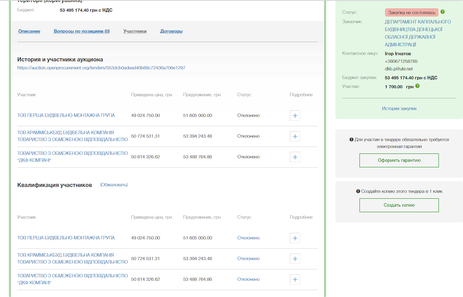The height and width of the screenshot is (297, 463).
Task: Switch to Вопросы по позициям tab
Action: (82, 31)
